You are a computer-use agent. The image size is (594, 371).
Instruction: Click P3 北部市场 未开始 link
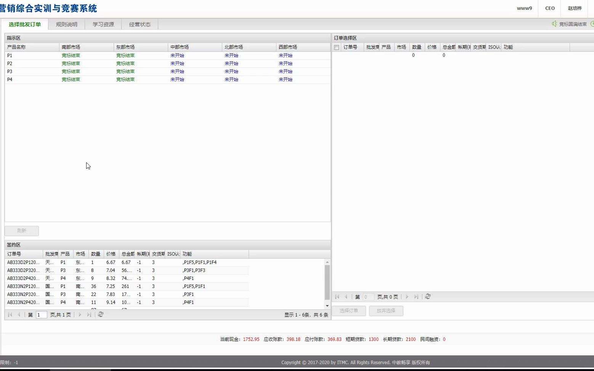click(x=231, y=72)
